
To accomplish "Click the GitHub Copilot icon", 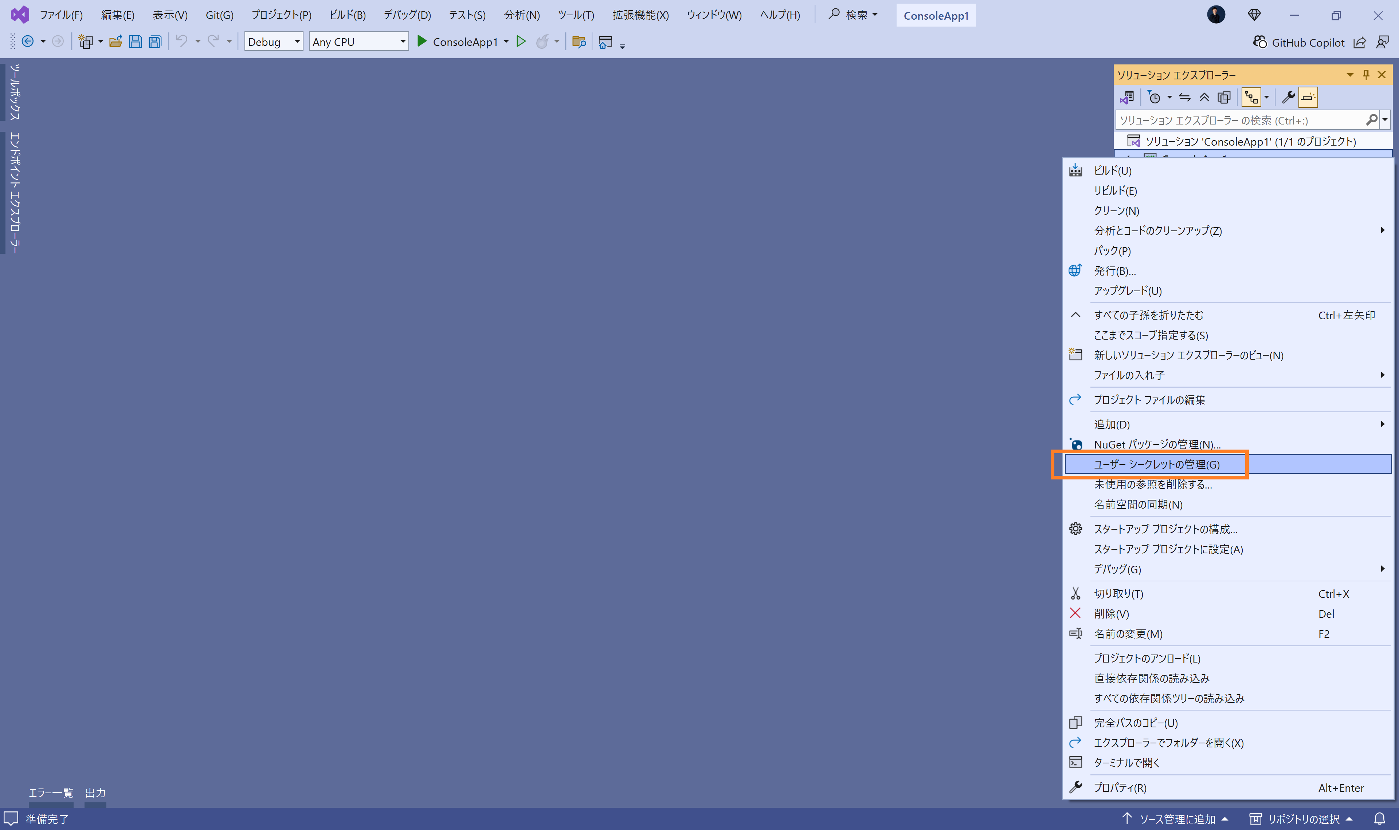I will tap(1260, 42).
